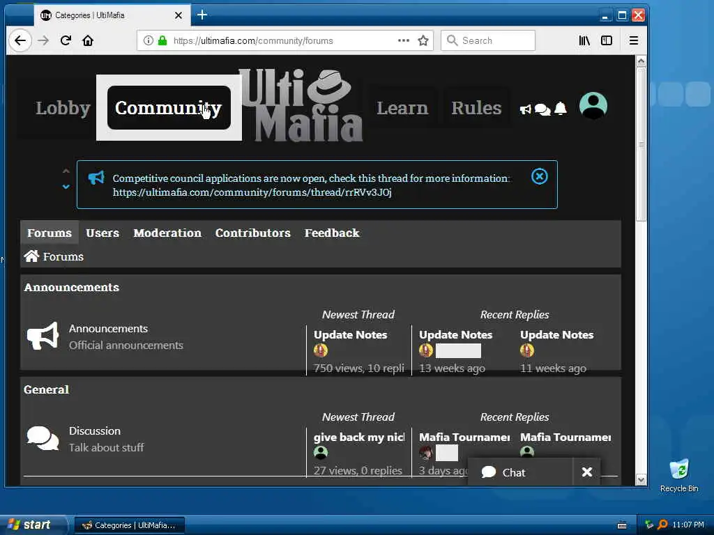Screen dimensions: 714x535
Task: Reload the page with the refresh icon
Action: click(x=66, y=40)
